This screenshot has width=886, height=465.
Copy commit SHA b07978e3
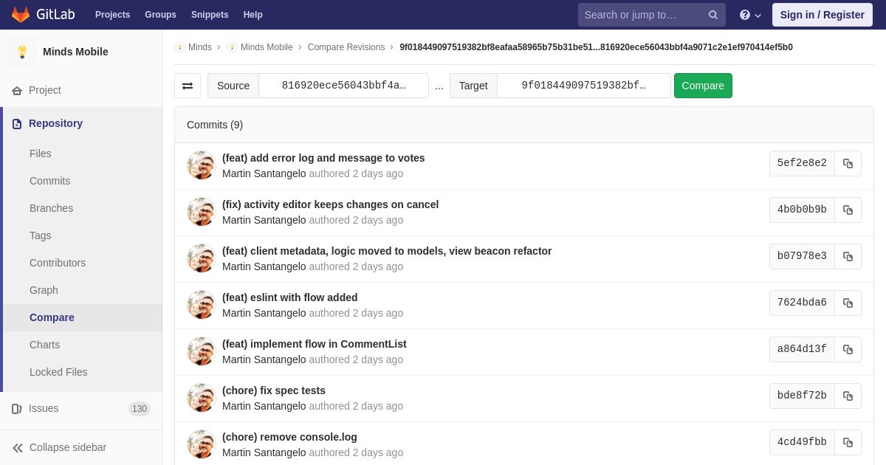click(x=848, y=257)
